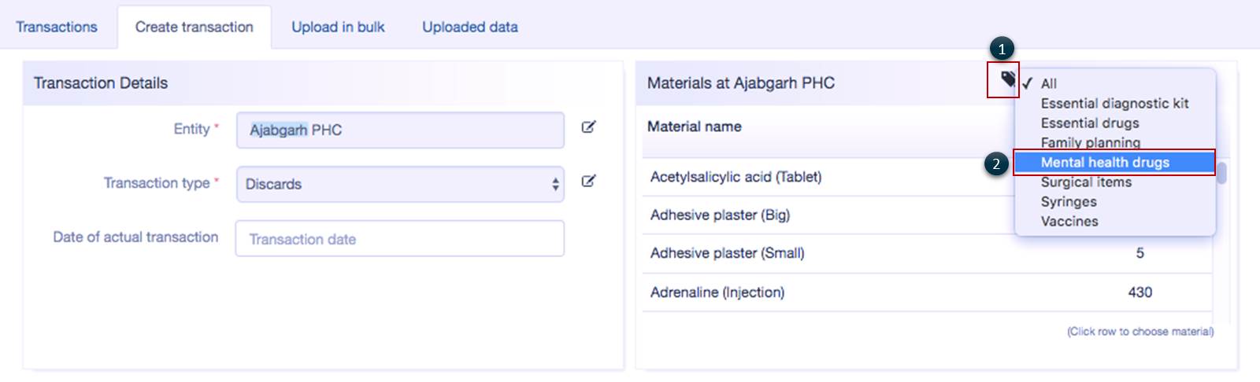Click the Entity input field
Image resolution: width=1260 pixels, height=382 pixels.
pos(400,130)
